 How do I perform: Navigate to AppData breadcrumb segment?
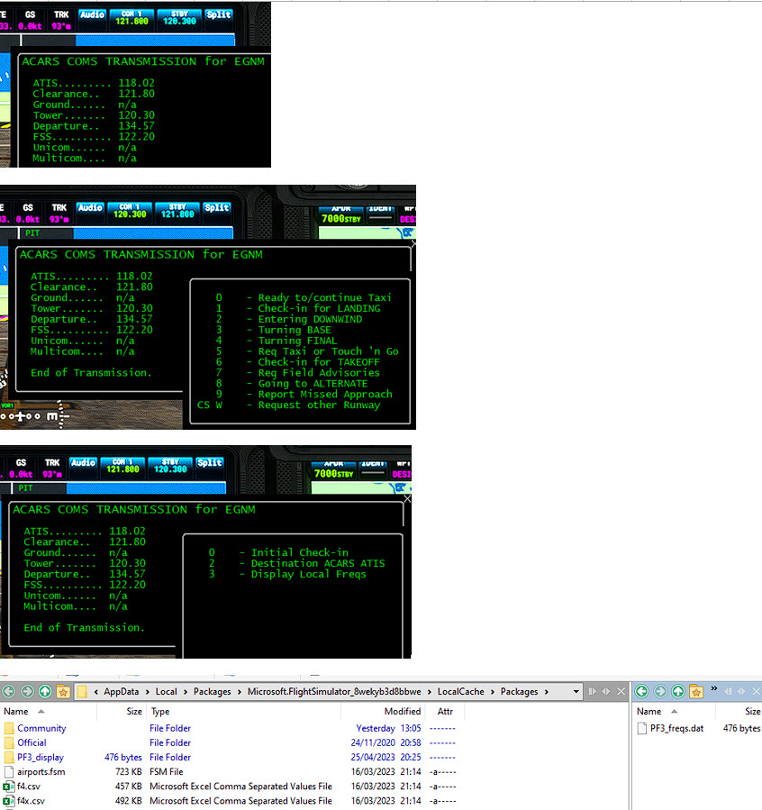point(122,692)
